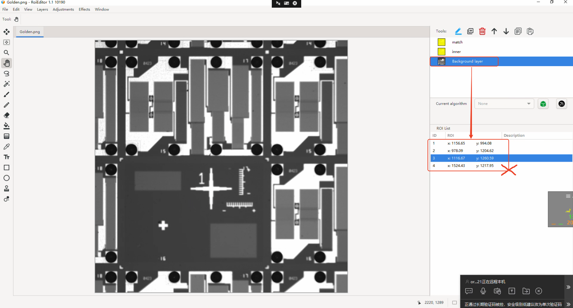573x308 pixels.
Task: Toggle microphone in remote control panel
Action: (x=483, y=291)
